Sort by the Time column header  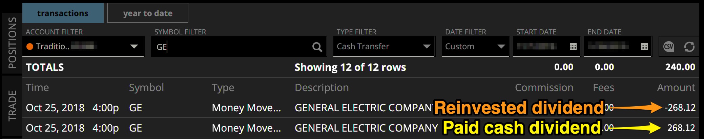(37, 88)
